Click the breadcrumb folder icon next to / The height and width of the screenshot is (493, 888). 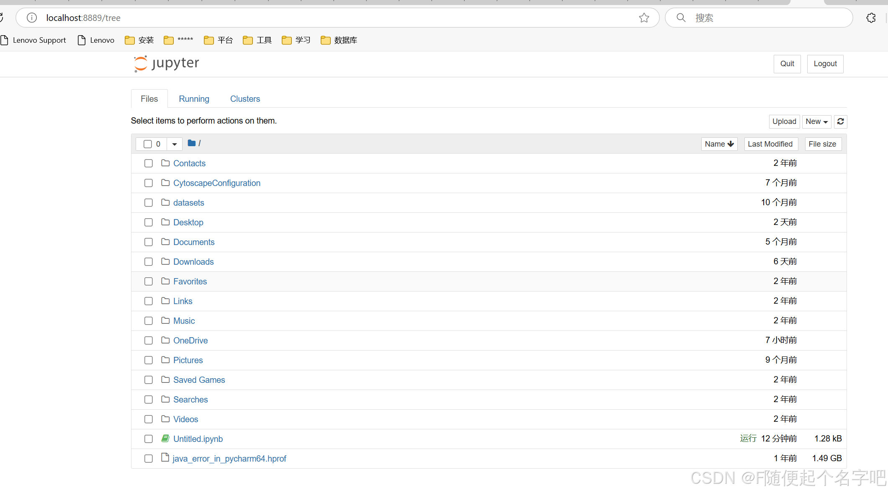pos(191,143)
